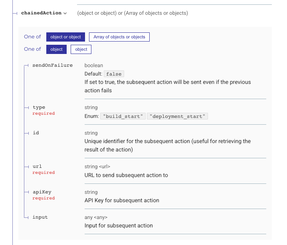Image resolution: width=287 pixels, height=245 pixels.
Task: Click the 'boolean' type label for sendOnFailure
Action: click(x=94, y=66)
